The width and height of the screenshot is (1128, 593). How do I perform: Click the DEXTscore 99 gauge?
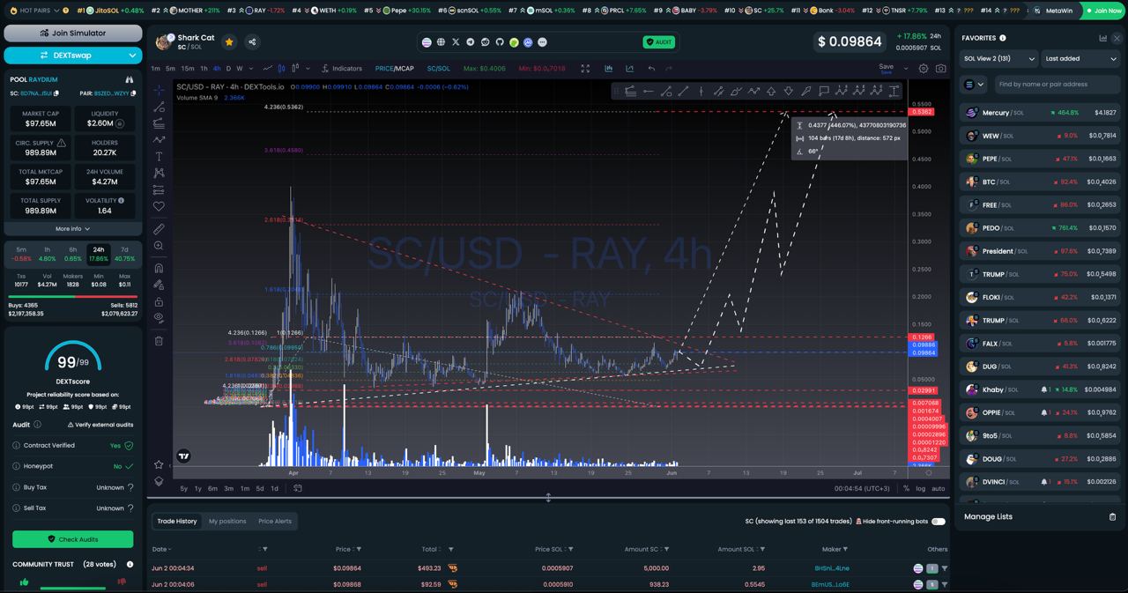pyautogui.click(x=72, y=356)
